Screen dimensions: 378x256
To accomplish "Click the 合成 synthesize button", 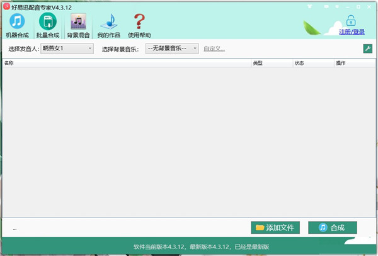I will (332, 228).
